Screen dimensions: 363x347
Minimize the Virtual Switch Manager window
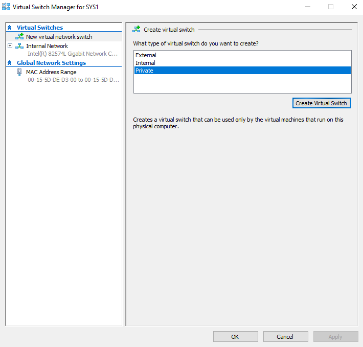coord(307,7)
